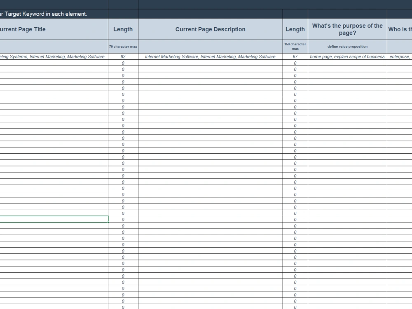
Task: Click the Length header beside Current Page Description
Action: (295, 29)
